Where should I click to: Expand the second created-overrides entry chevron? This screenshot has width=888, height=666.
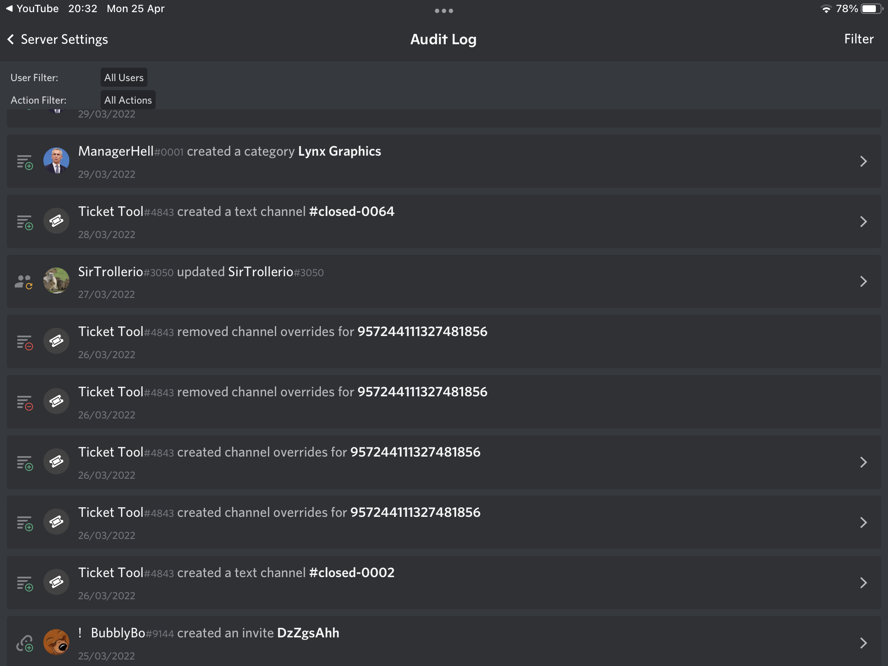863,522
